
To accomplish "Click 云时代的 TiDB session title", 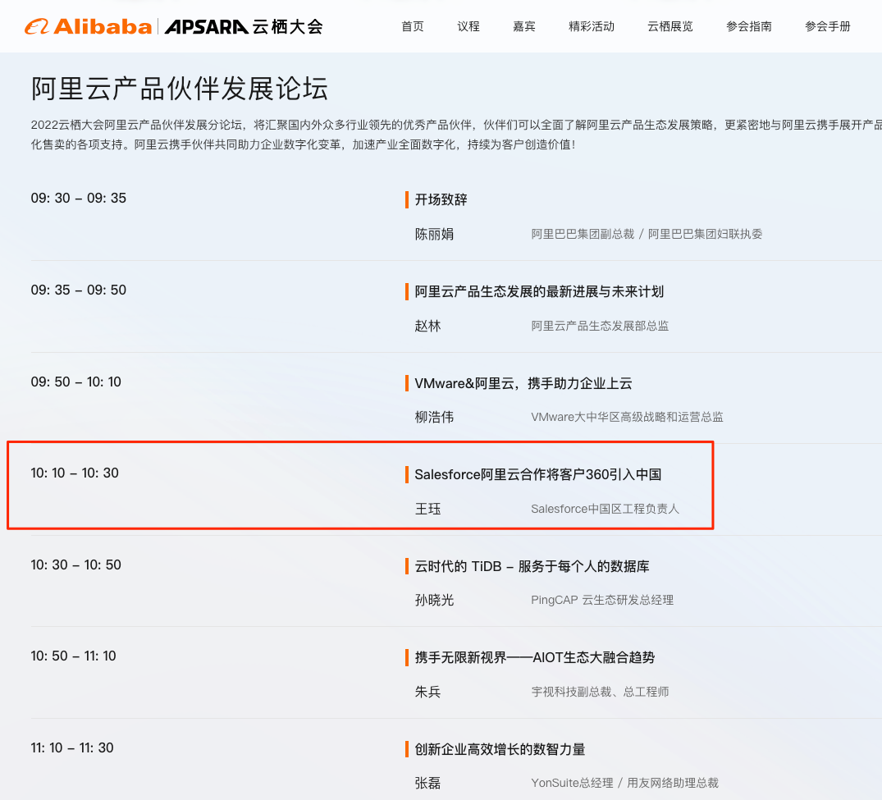I will click(532, 566).
